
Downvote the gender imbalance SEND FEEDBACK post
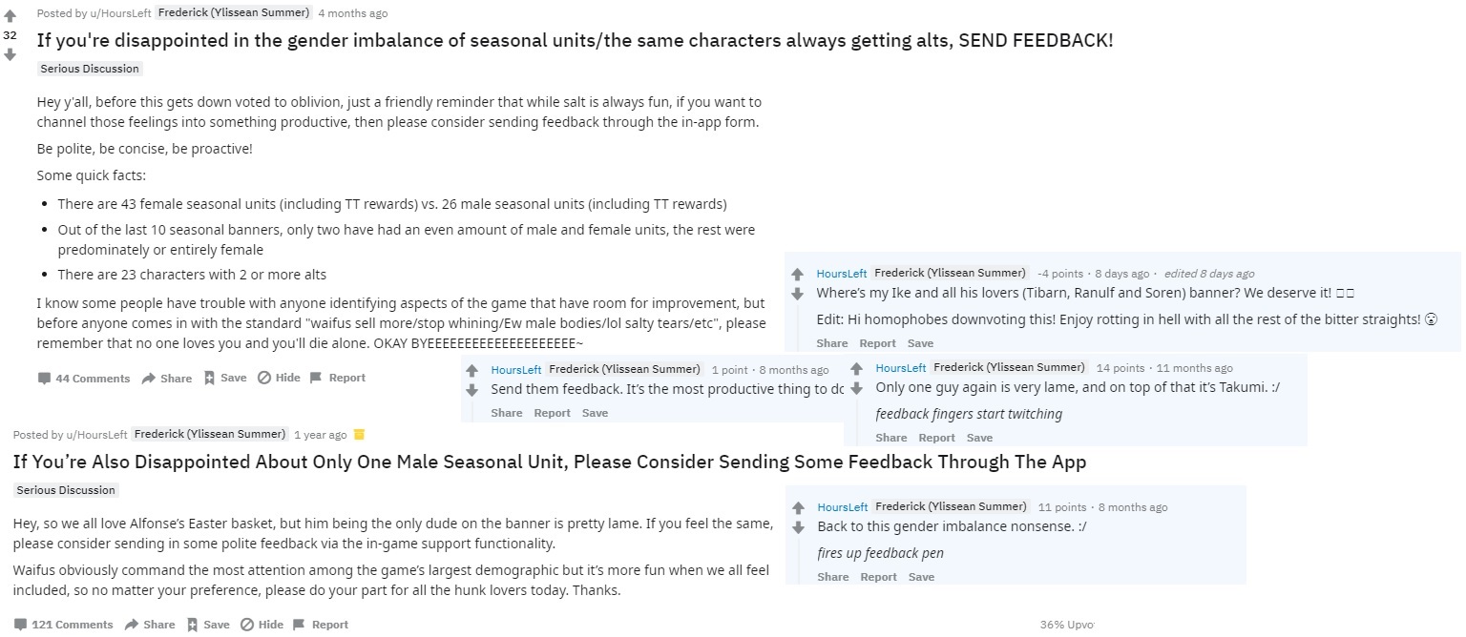tap(10, 54)
